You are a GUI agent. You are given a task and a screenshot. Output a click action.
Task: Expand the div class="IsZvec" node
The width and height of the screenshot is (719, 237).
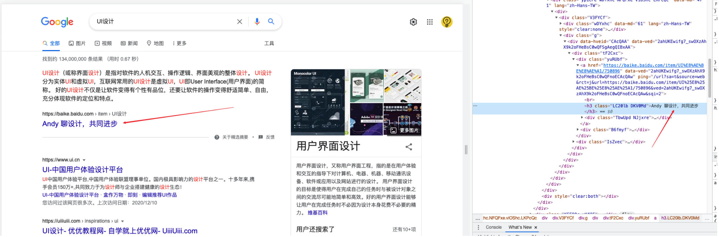pyautogui.click(x=573, y=142)
